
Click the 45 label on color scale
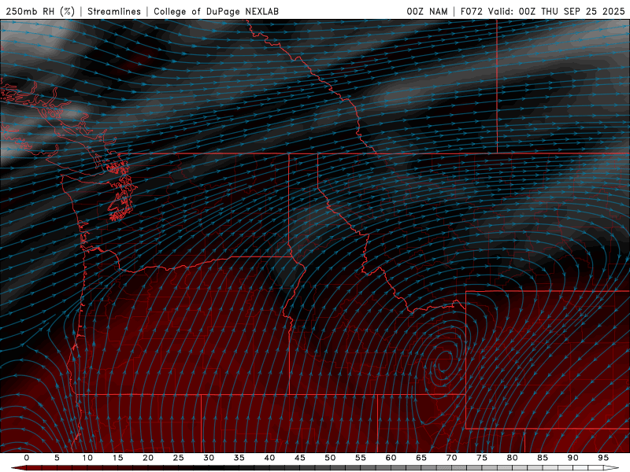[x=300, y=458]
